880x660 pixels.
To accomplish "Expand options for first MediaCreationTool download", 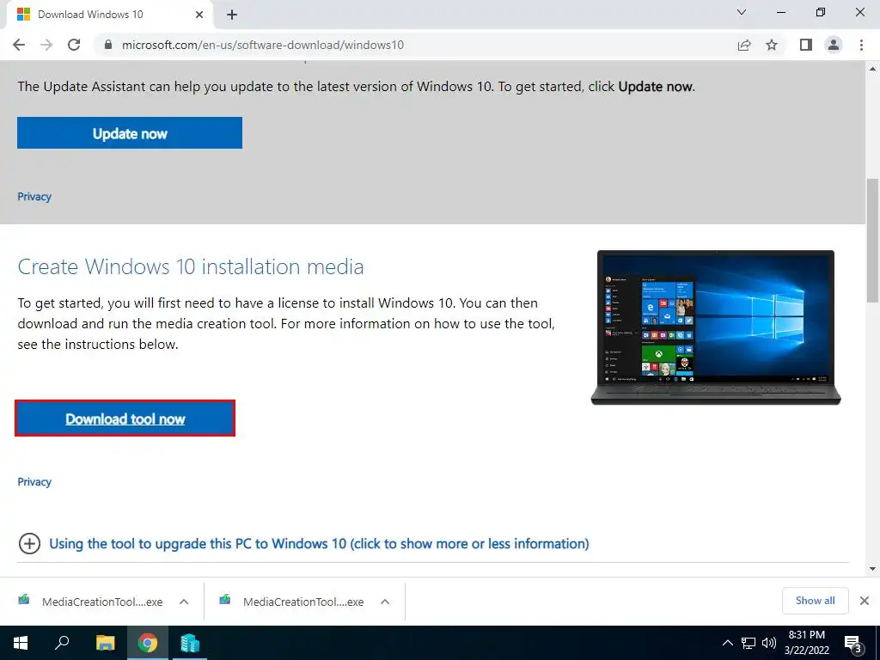I will pos(184,602).
